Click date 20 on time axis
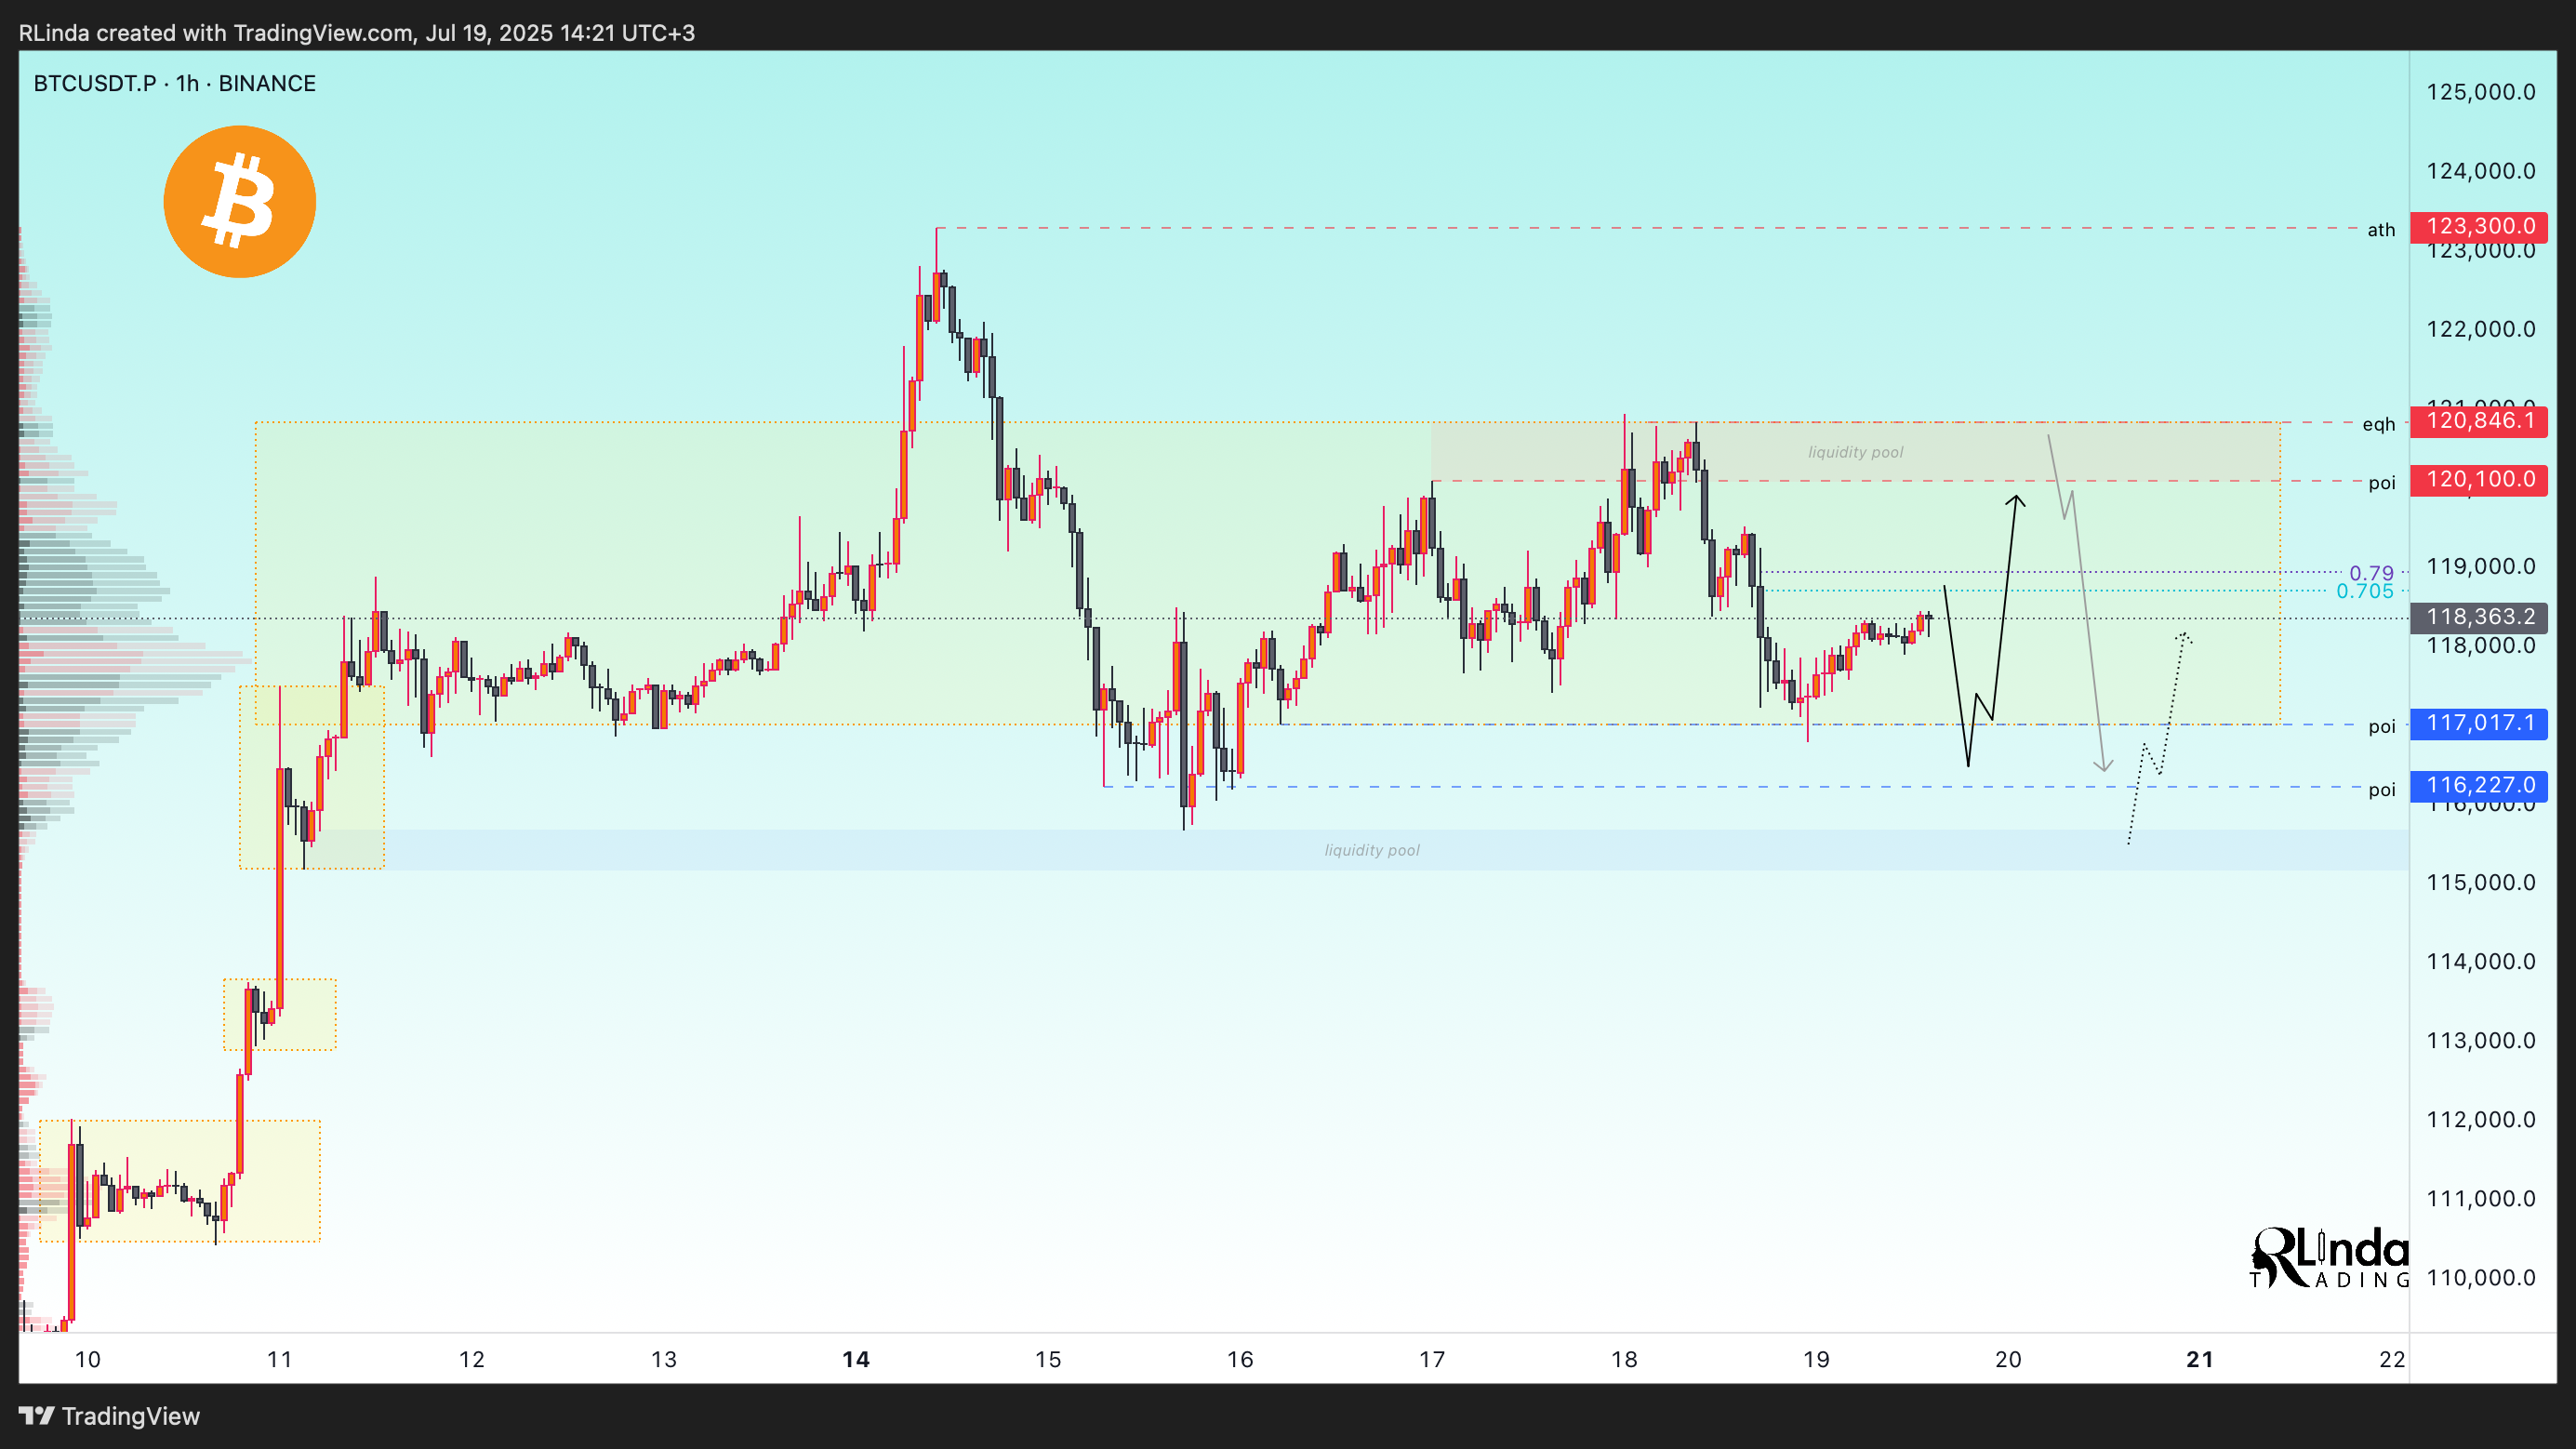The height and width of the screenshot is (1449, 2576). pyautogui.click(x=2008, y=1359)
